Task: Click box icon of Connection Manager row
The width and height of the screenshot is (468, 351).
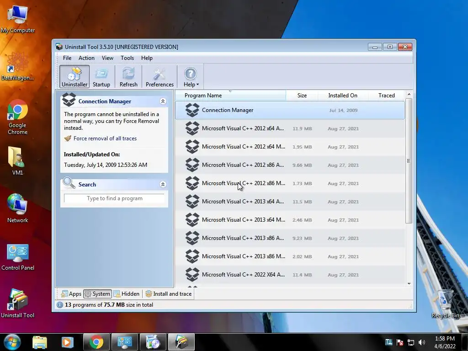Action: point(192,110)
